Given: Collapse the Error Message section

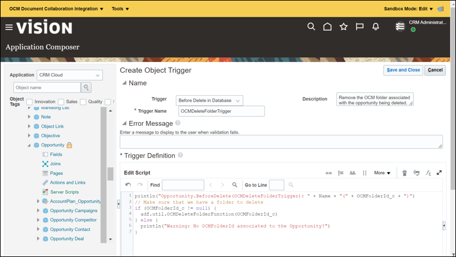Looking at the screenshot, I should (x=124, y=123).
